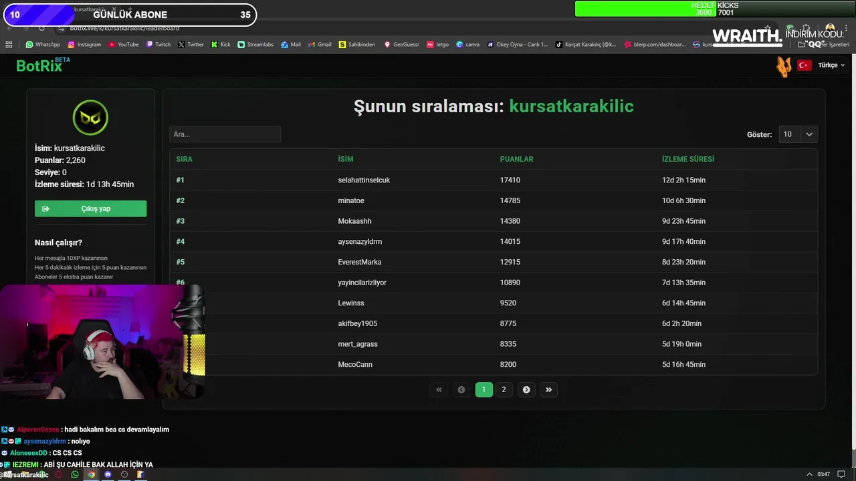Open the WhatsApp bookmark
The width and height of the screenshot is (856, 481).
pyautogui.click(x=43, y=45)
